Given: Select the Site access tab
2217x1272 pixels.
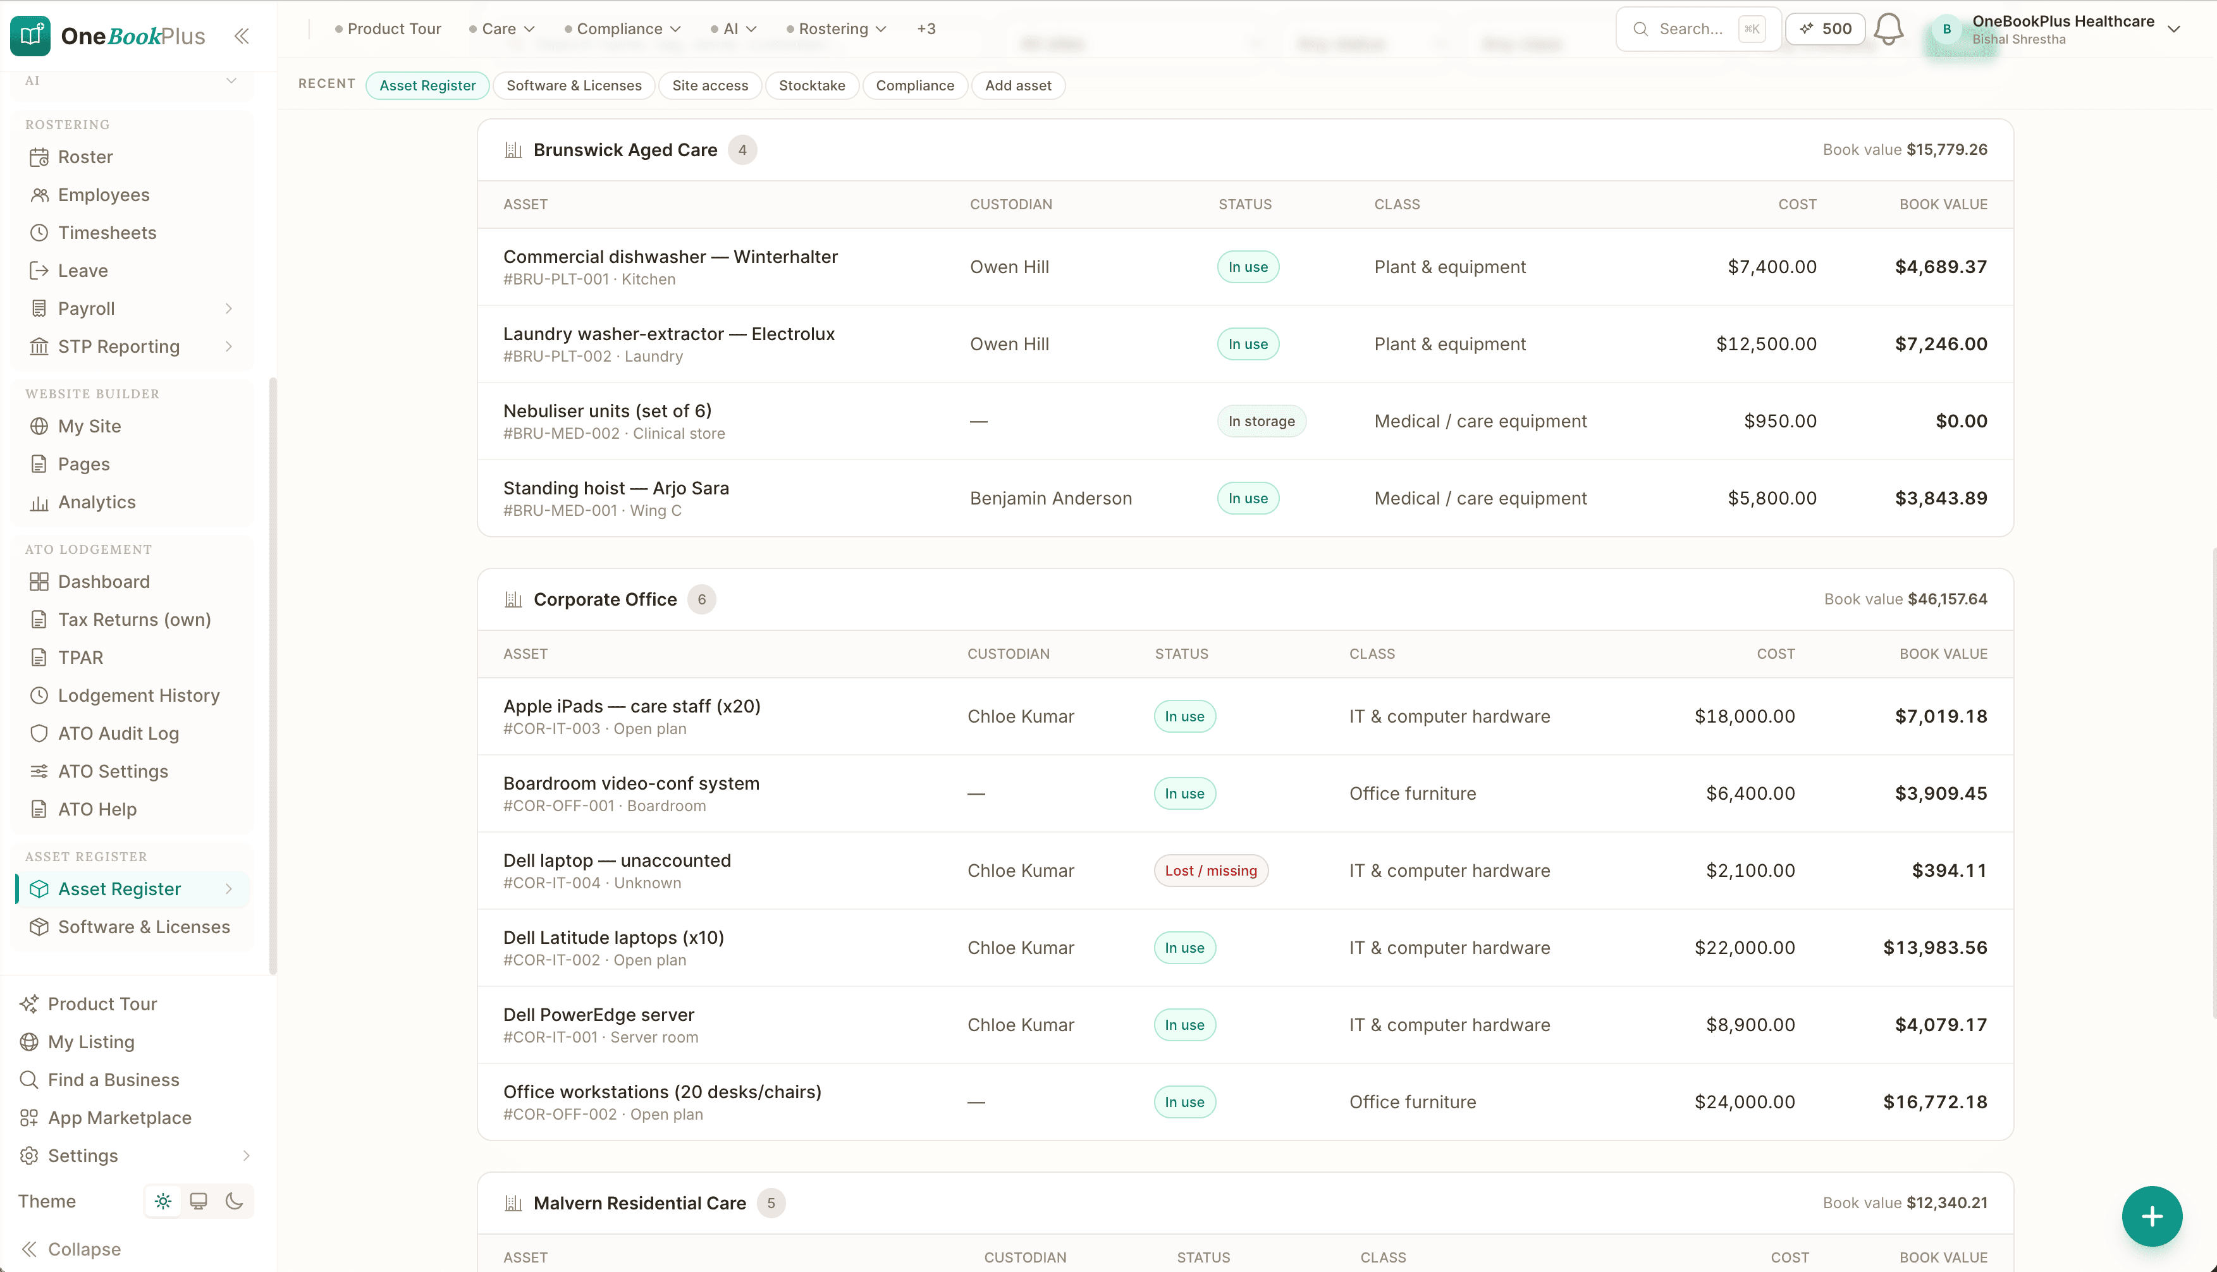Looking at the screenshot, I should pos(710,85).
